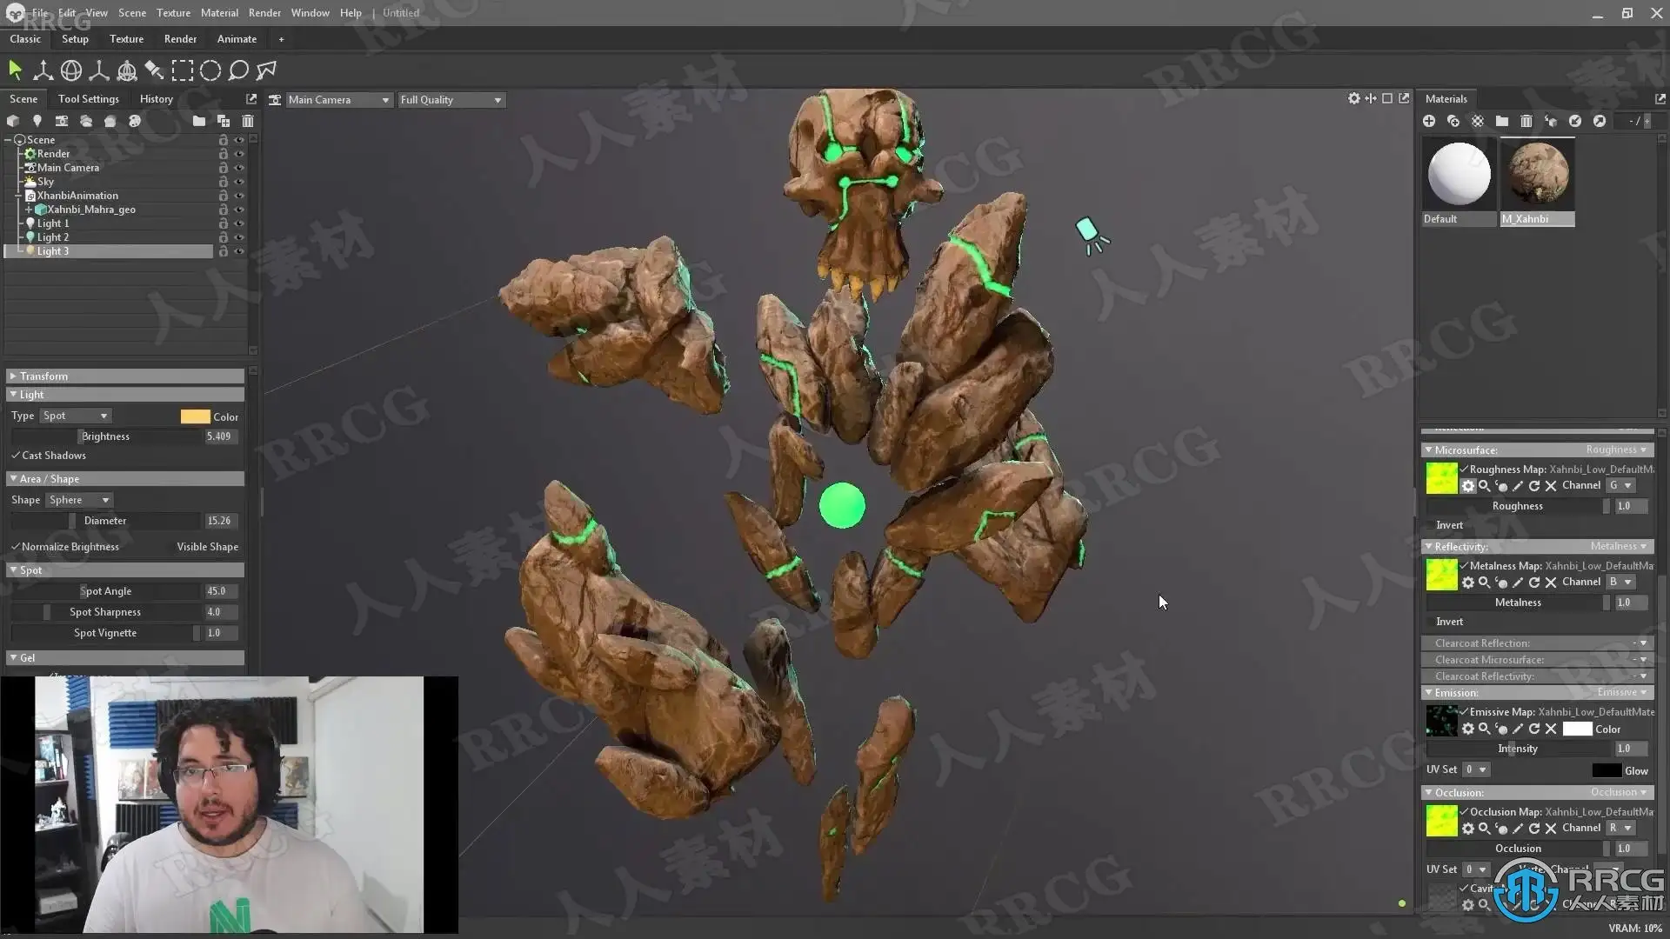The image size is (1670, 939).
Task: Delete the selected scene object via trash icon
Action: [248, 121]
